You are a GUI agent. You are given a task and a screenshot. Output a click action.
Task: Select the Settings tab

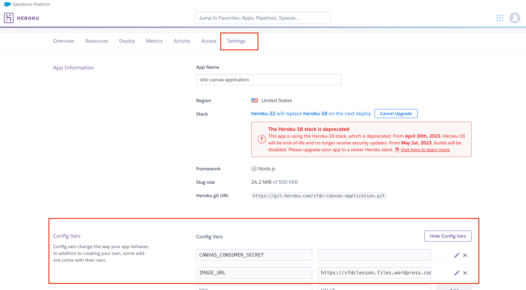(x=236, y=41)
